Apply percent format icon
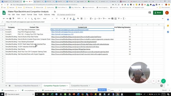 (29, 19)
